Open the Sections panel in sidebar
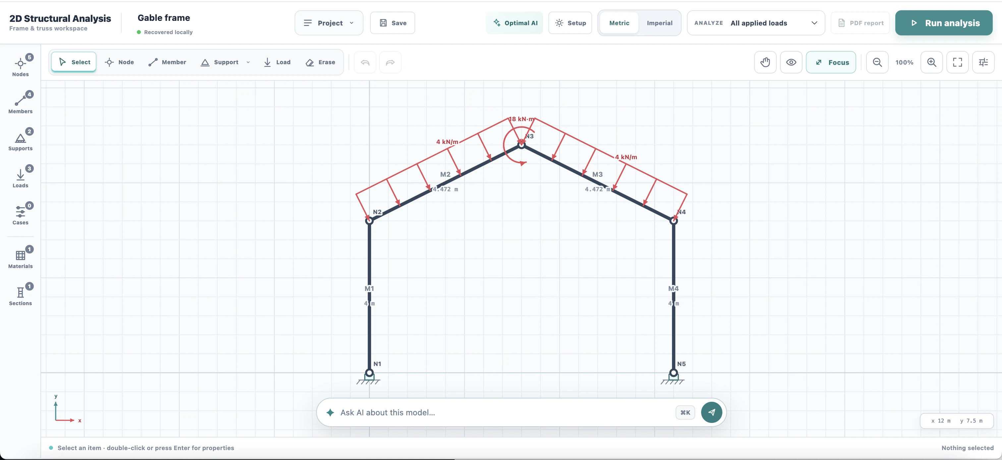1002x460 pixels. 20,295
